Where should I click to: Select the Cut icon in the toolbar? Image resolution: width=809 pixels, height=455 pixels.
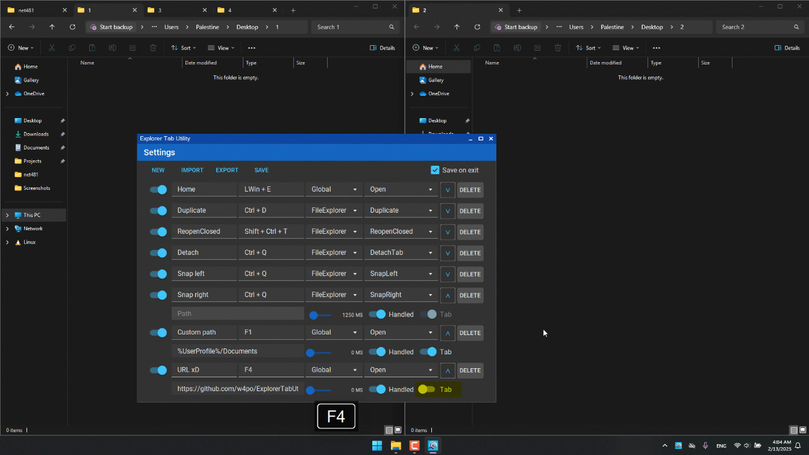pyautogui.click(x=51, y=48)
